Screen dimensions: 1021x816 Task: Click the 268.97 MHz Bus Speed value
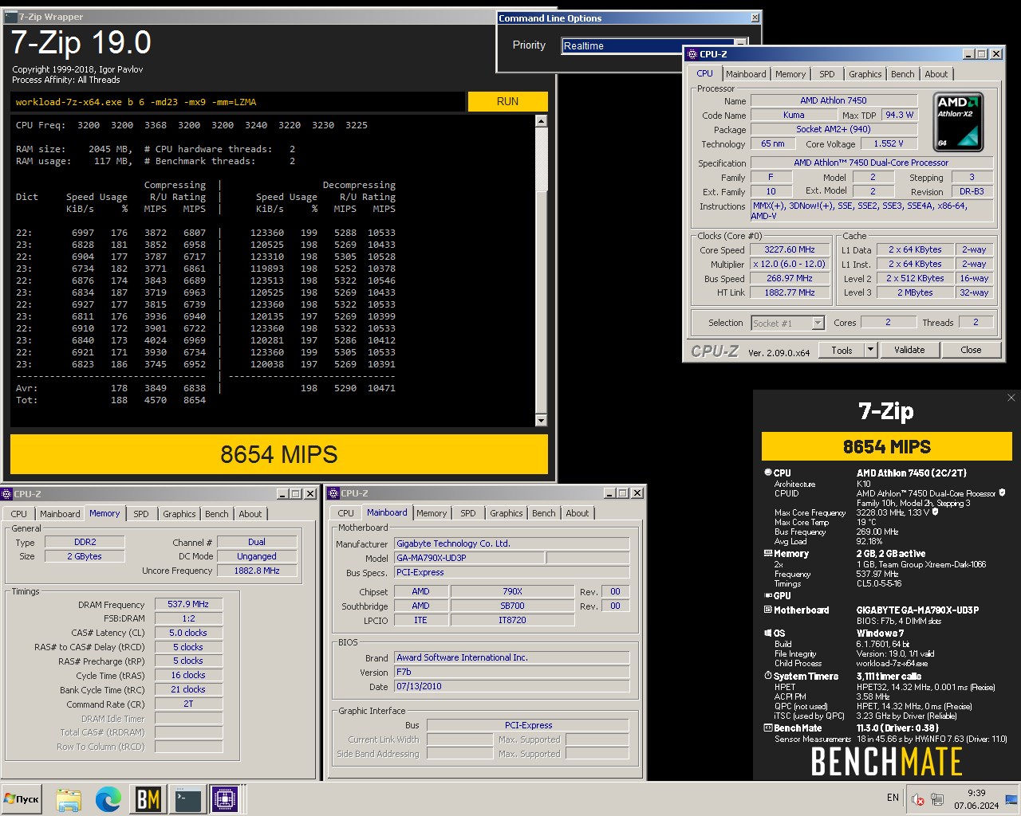coord(790,278)
